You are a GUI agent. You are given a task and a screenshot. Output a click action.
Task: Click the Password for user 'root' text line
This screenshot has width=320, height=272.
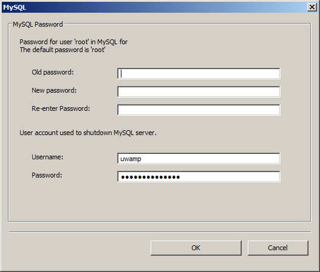(x=73, y=42)
